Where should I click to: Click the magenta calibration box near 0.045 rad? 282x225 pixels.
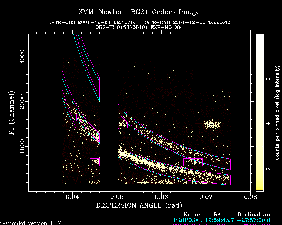click(x=95, y=162)
